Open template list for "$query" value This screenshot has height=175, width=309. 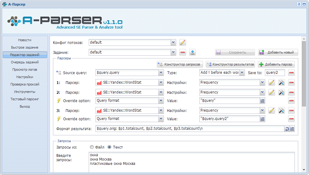pos(262,101)
